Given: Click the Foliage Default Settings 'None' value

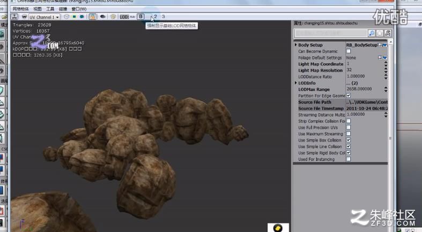Looking at the screenshot, I should (351, 58).
